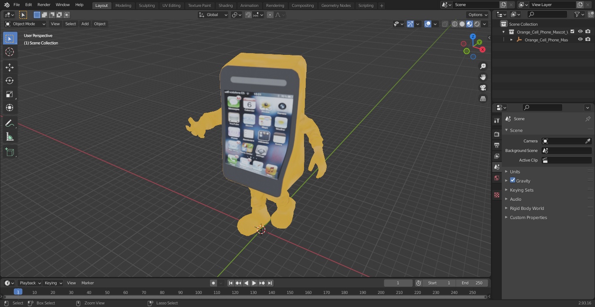Select the Cursor tool in the toolbar
595x307 pixels.
coord(10,52)
